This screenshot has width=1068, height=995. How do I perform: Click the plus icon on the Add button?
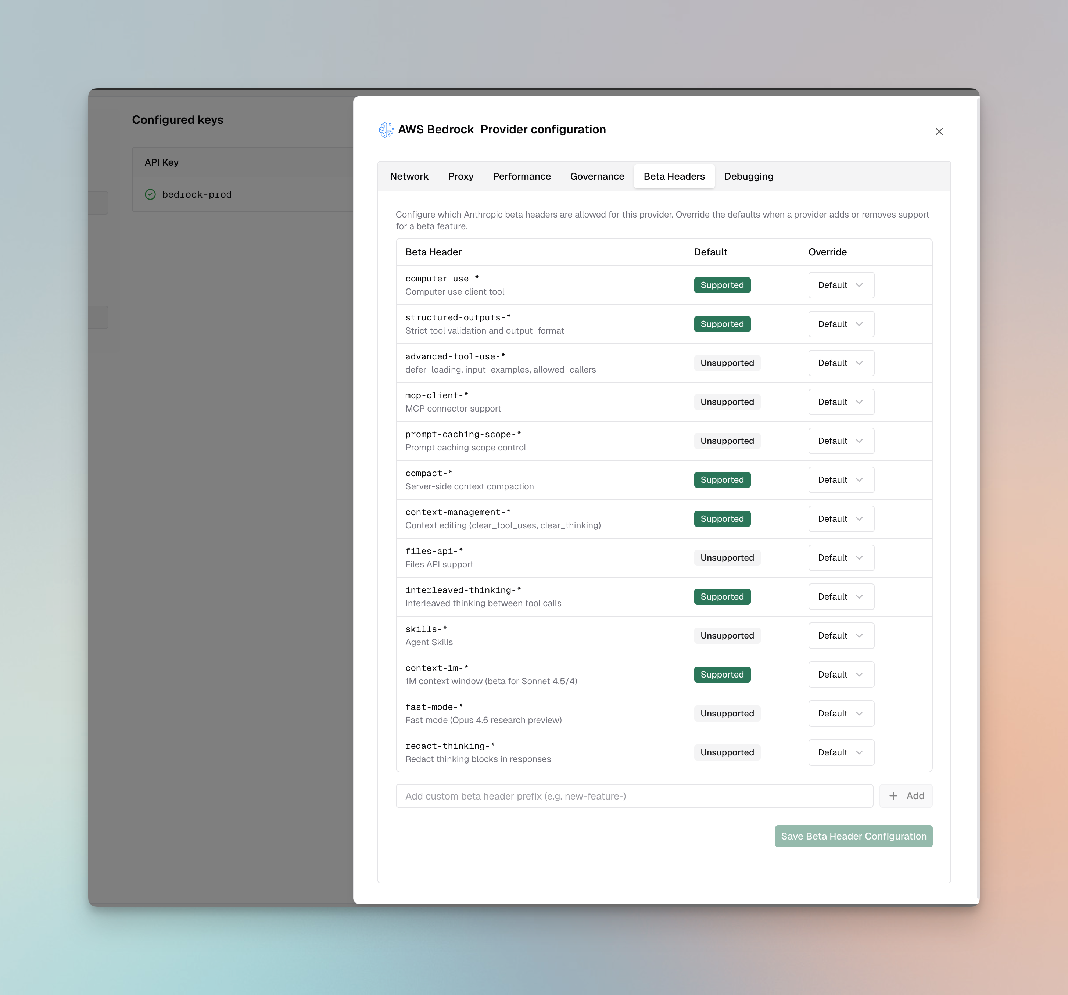[893, 796]
